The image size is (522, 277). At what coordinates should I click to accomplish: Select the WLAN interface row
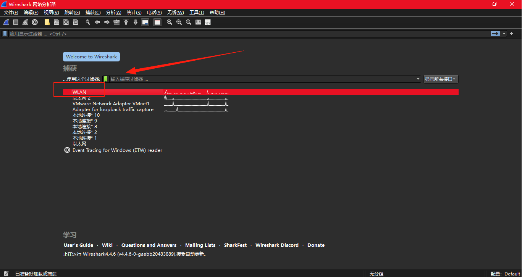(261, 92)
